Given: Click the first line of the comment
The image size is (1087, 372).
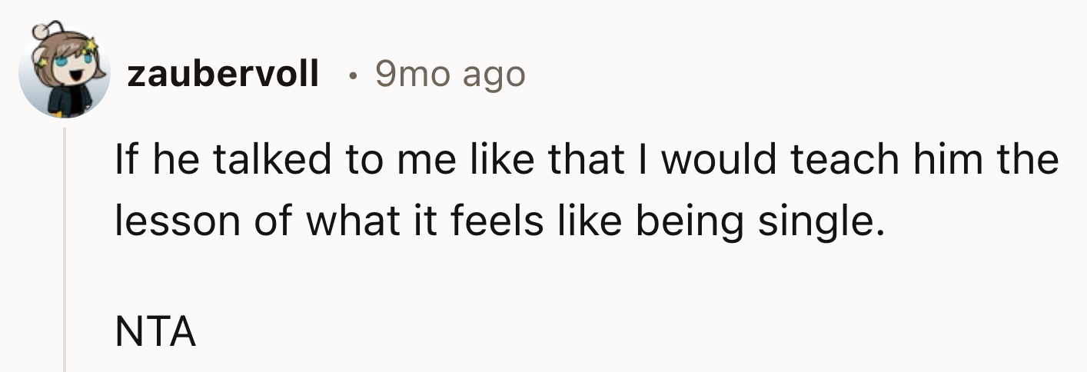Looking at the screenshot, I should [x=586, y=160].
